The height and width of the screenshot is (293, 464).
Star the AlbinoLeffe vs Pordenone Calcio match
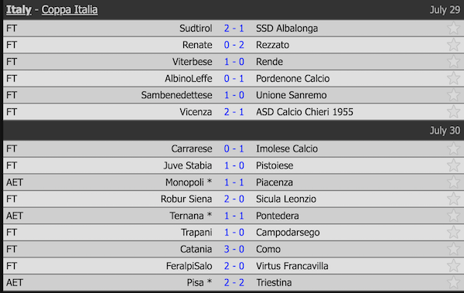[x=453, y=78]
